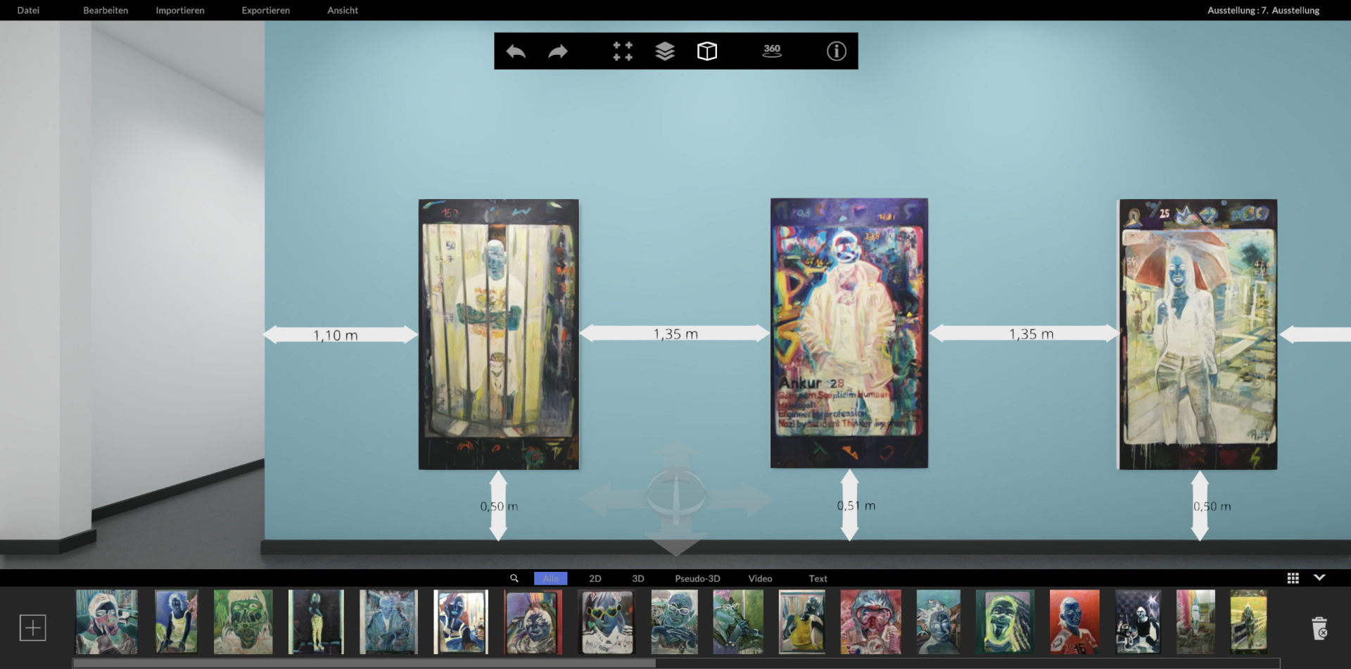Select the heart sunglasses thumbnail
This screenshot has width=1351, height=669.
click(x=606, y=622)
